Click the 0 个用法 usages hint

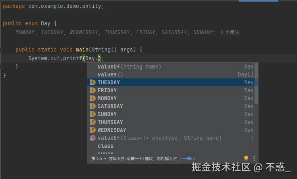[230, 32]
